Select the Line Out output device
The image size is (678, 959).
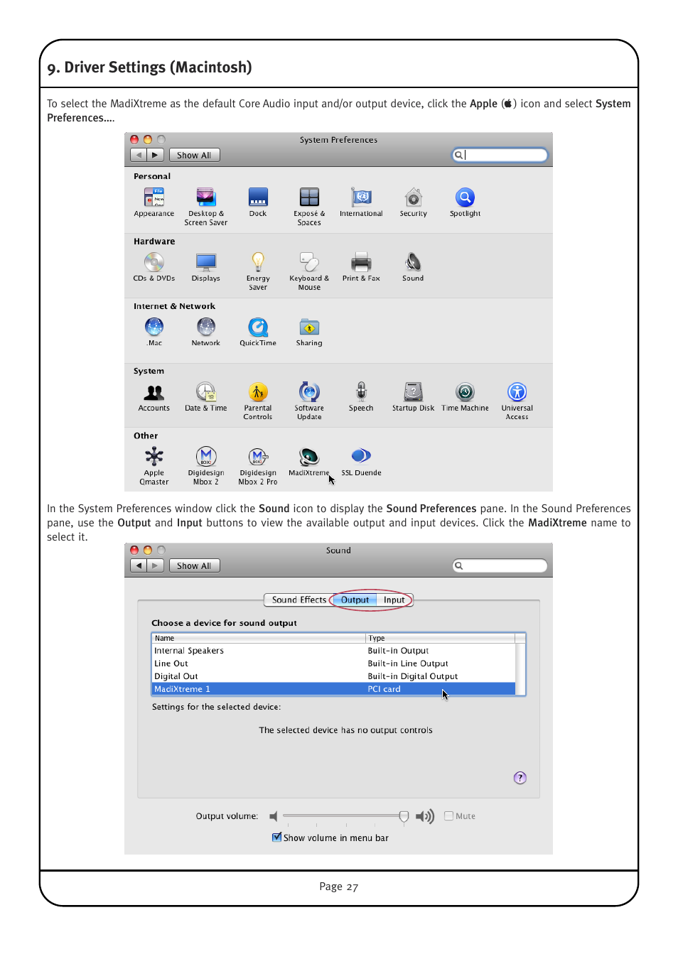tap(334, 663)
